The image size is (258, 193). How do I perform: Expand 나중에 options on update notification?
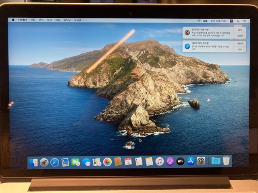pos(240,36)
